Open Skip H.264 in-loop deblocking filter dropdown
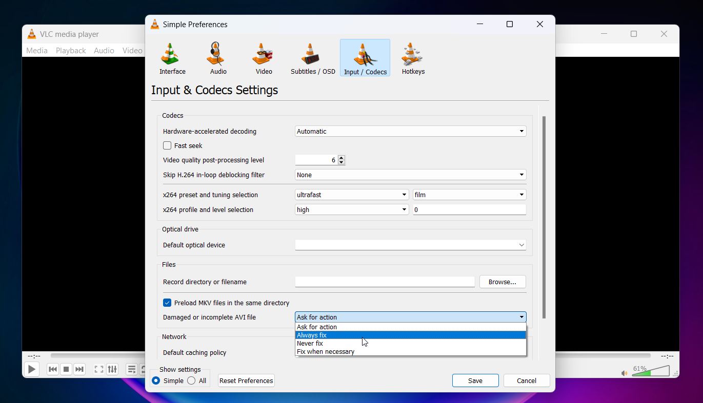Viewport: 703px width, 403px height. (x=411, y=175)
